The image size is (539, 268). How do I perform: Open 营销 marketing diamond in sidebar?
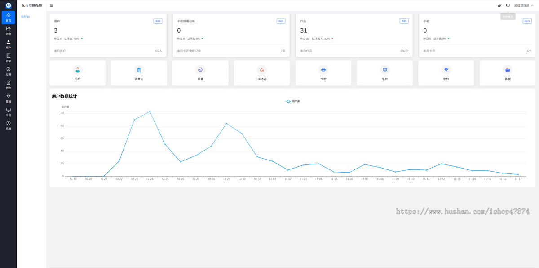click(x=8, y=98)
